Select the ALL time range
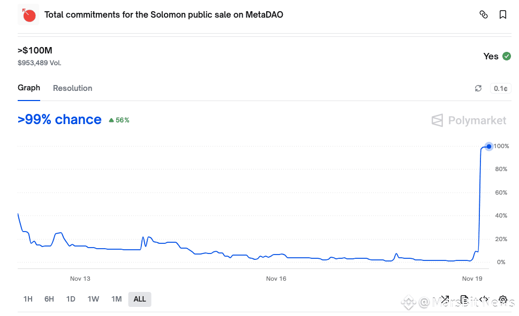519x316 pixels. pyautogui.click(x=140, y=299)
